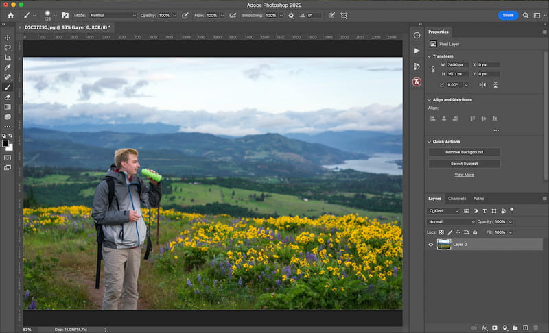Click the black foreground color swatch
The height and width of the screenshot is (333, 549).
point(6,143)
